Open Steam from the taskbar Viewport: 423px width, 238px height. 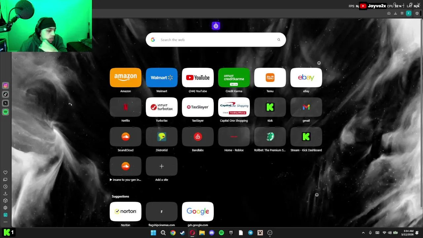tap(182, 233)
